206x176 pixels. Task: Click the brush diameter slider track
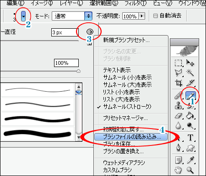[39, 41]
